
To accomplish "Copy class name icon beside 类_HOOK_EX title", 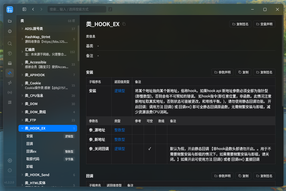I will click(124, 24).
